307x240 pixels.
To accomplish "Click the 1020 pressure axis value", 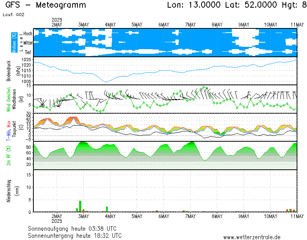I will [26, 65].
